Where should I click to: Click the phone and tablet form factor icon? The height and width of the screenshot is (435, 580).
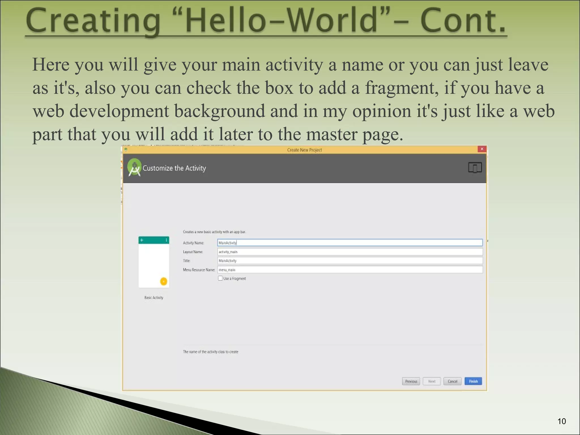tap(475, 167)
